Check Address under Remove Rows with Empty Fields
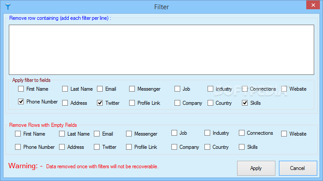This screenshot has height=181, width=323. (x=62, y=147)
